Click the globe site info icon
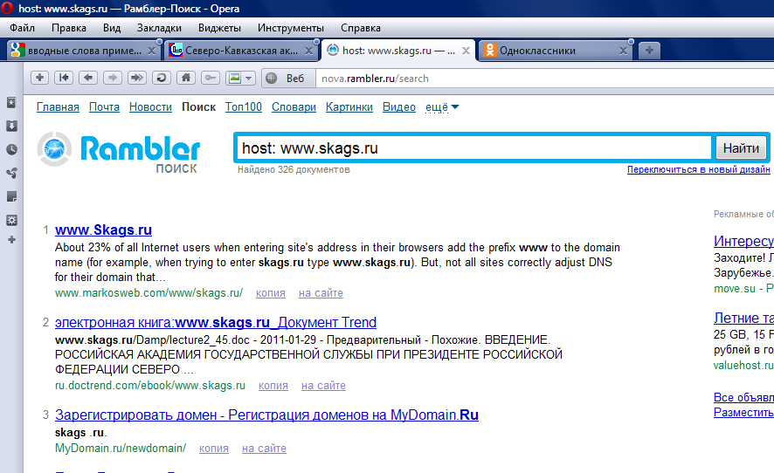The height and width of the screenshot is (473, 774). [x=272, y=78]
